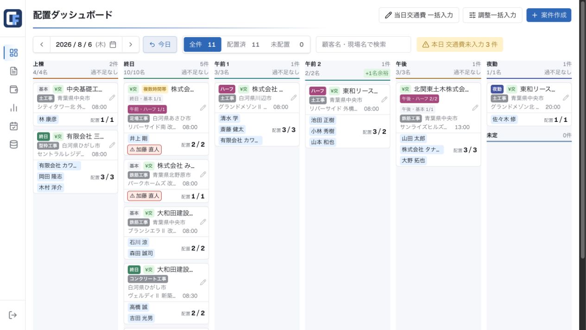Image resolution: width=586 pixels, height=330 pixels.
Task: Click the 未定 column header
Action: pos(529,135)
